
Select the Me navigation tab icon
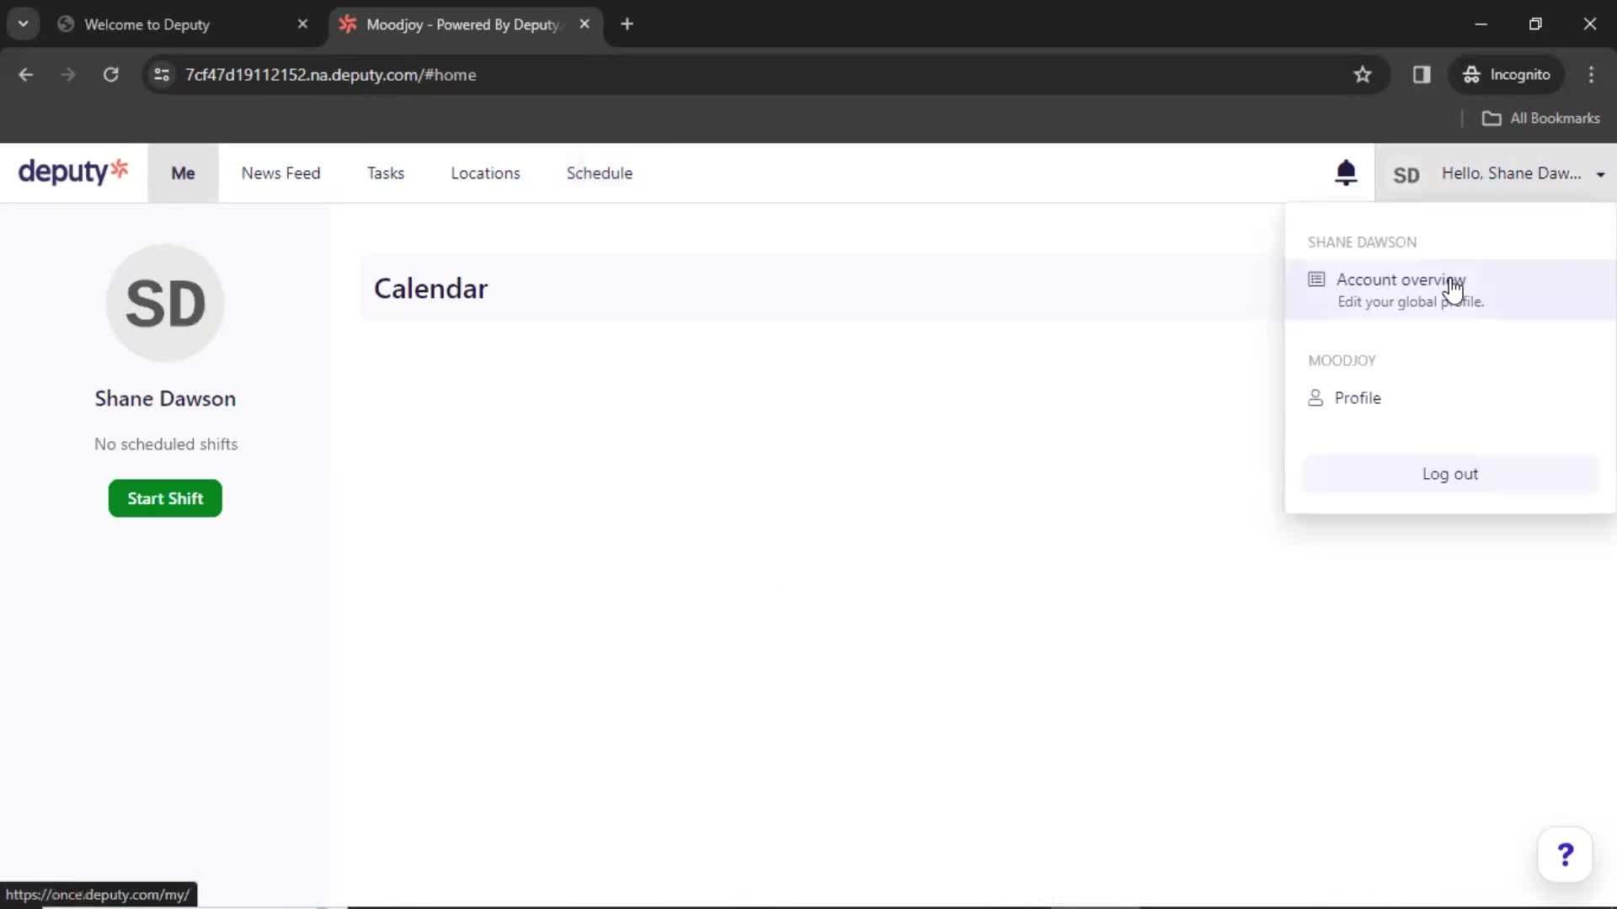tap(181, 173)
